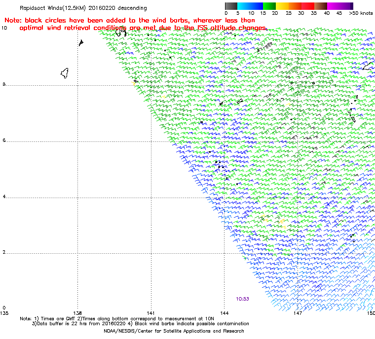375x339 pixels.
Task: Click the gray 0-5 knots color swatch
Action: (231, 6)
